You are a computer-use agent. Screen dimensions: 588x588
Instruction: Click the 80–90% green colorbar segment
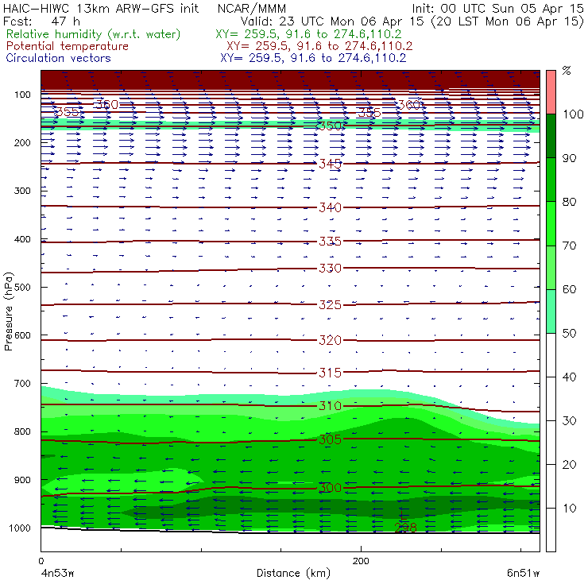551,180
